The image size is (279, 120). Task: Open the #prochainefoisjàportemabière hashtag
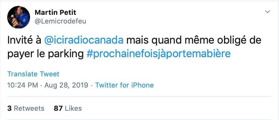[158, 54]
